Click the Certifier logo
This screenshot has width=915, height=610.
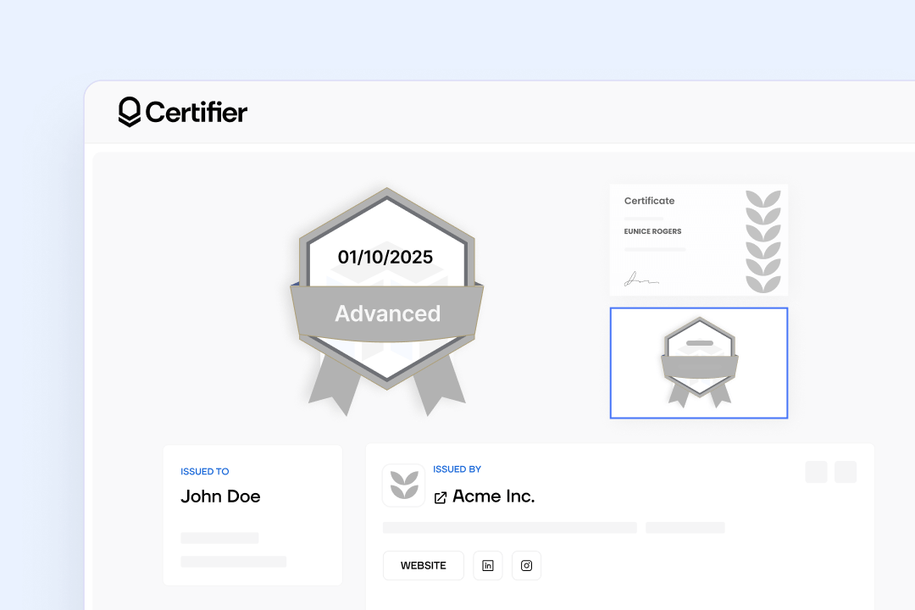pos(183,112)
